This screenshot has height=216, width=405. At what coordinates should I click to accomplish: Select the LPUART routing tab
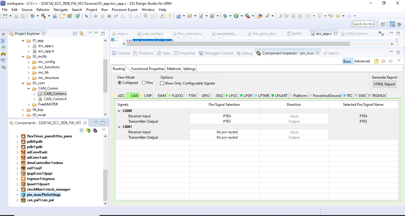click(279, 95)
